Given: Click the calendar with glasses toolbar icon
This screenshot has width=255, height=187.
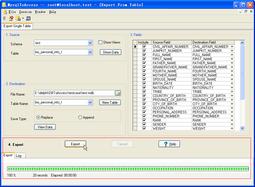Looking at the screenshot, I should coord(28,19).
